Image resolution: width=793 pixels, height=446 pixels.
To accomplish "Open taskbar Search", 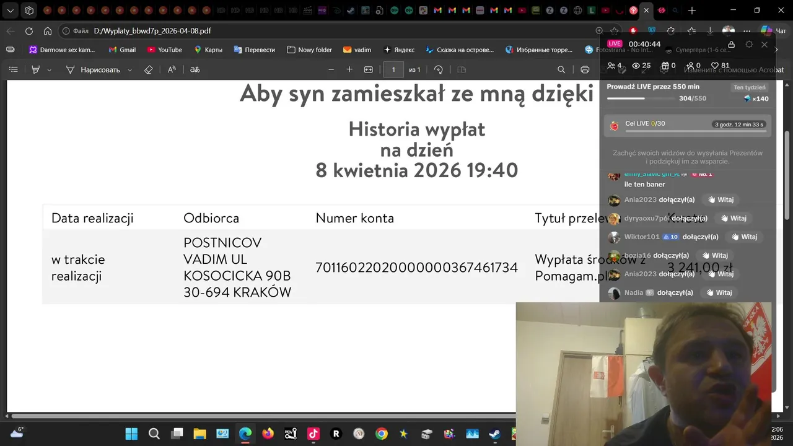I will point(154,434).
